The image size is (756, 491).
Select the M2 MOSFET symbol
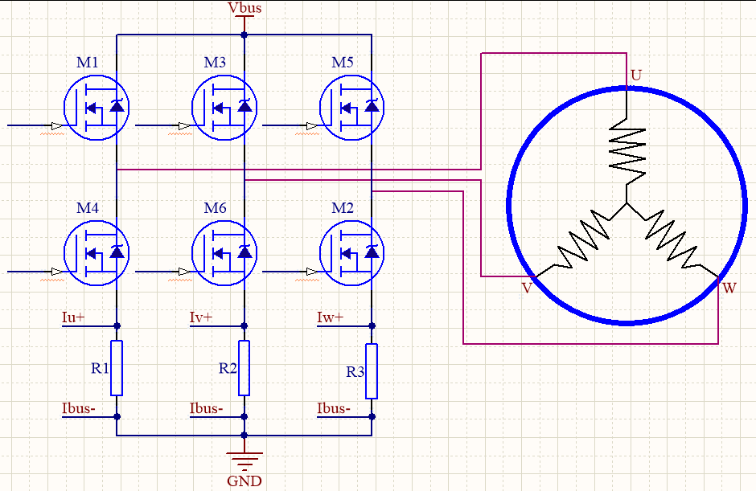(352, 253)
